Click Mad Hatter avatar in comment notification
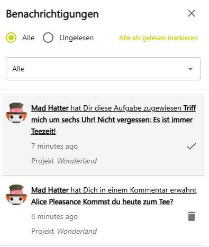The height and width of the screenshot is (247, 209). tap(16, 195)
